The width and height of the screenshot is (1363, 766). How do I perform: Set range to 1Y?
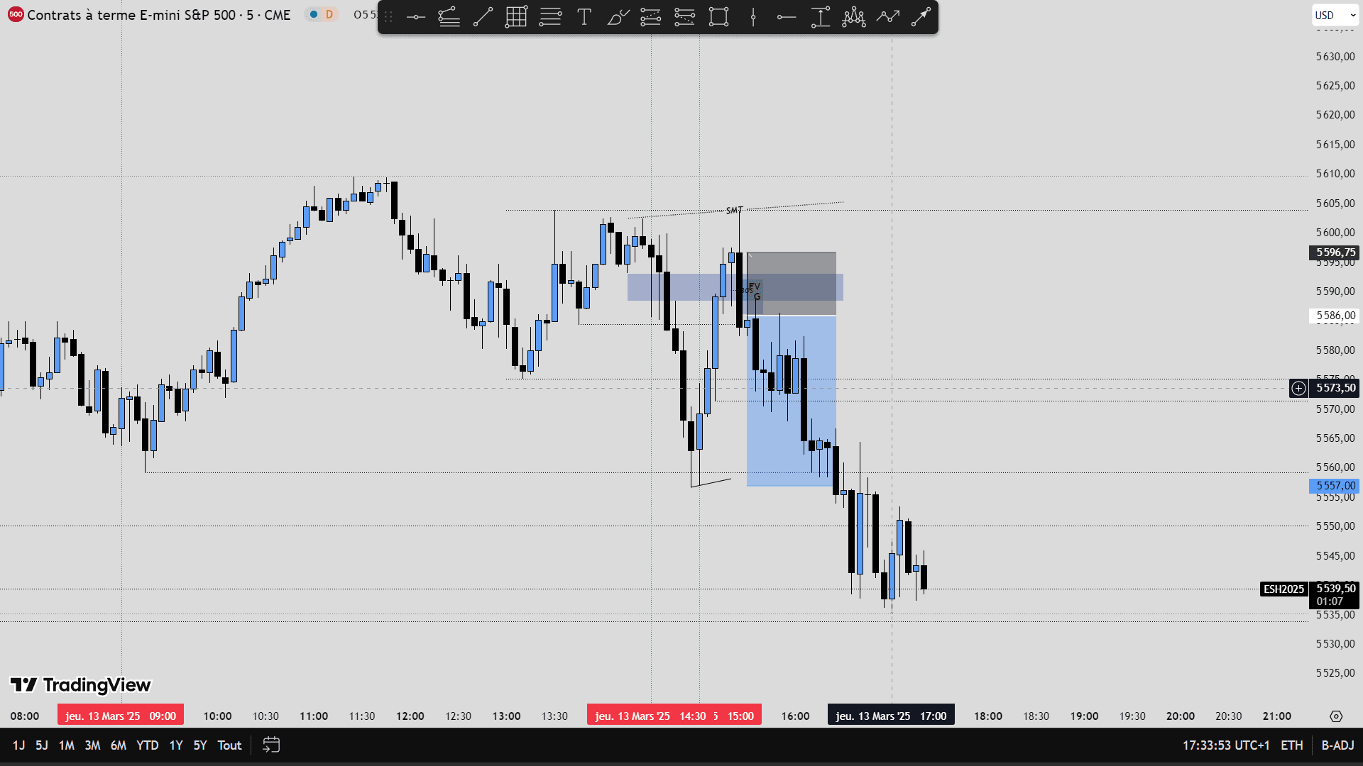(x=176, y=745)
